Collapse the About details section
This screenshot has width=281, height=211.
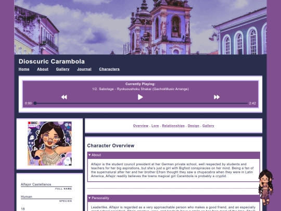(x=173, y=155)
